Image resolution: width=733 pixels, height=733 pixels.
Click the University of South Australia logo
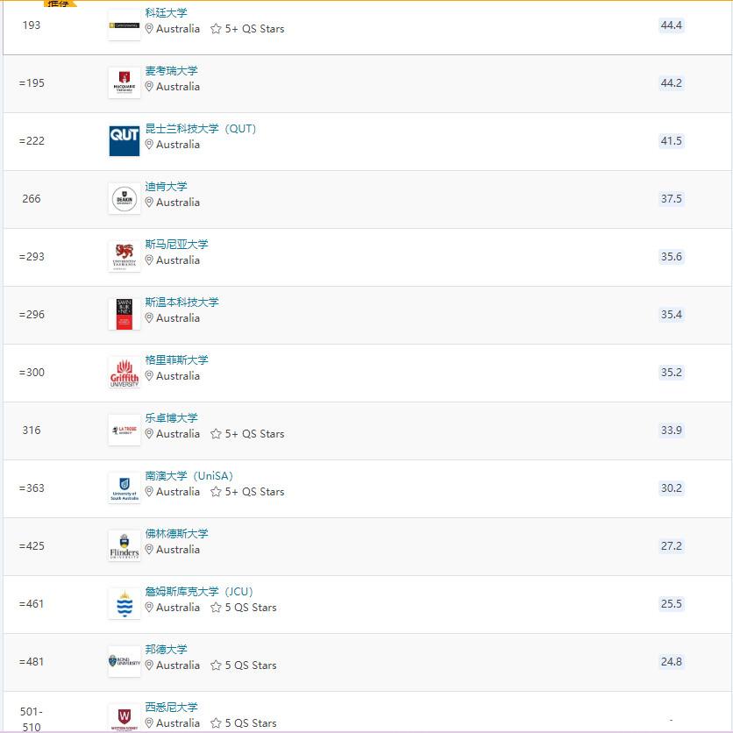(125, 488)
